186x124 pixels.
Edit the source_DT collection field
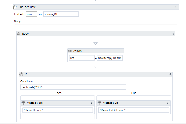tap(61, 14)
